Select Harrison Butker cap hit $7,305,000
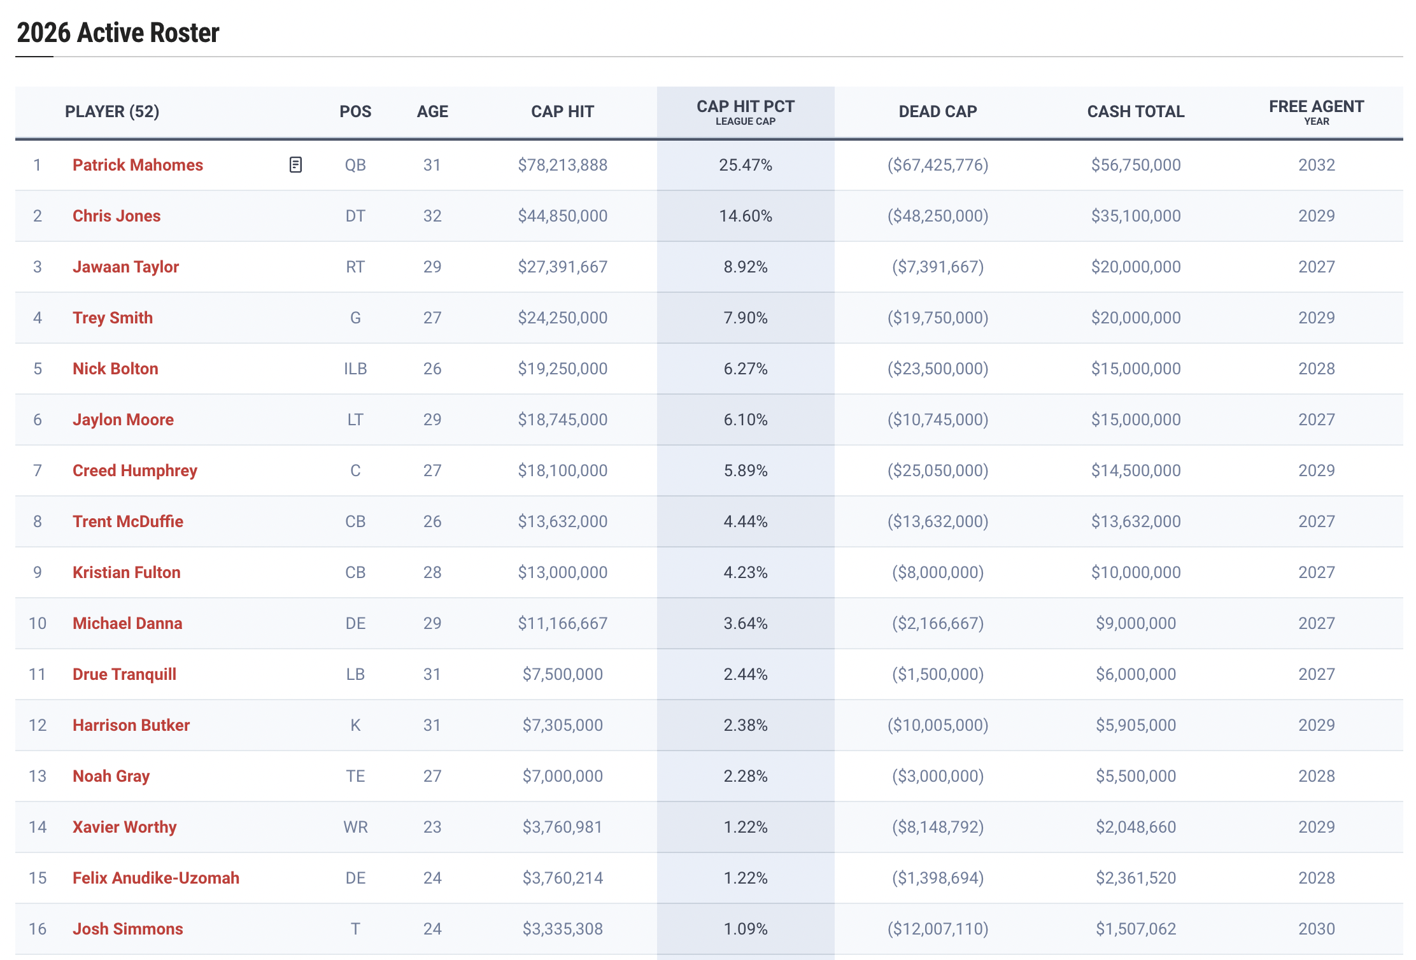This screenshot has height=960, width=1416. [562, 725]
